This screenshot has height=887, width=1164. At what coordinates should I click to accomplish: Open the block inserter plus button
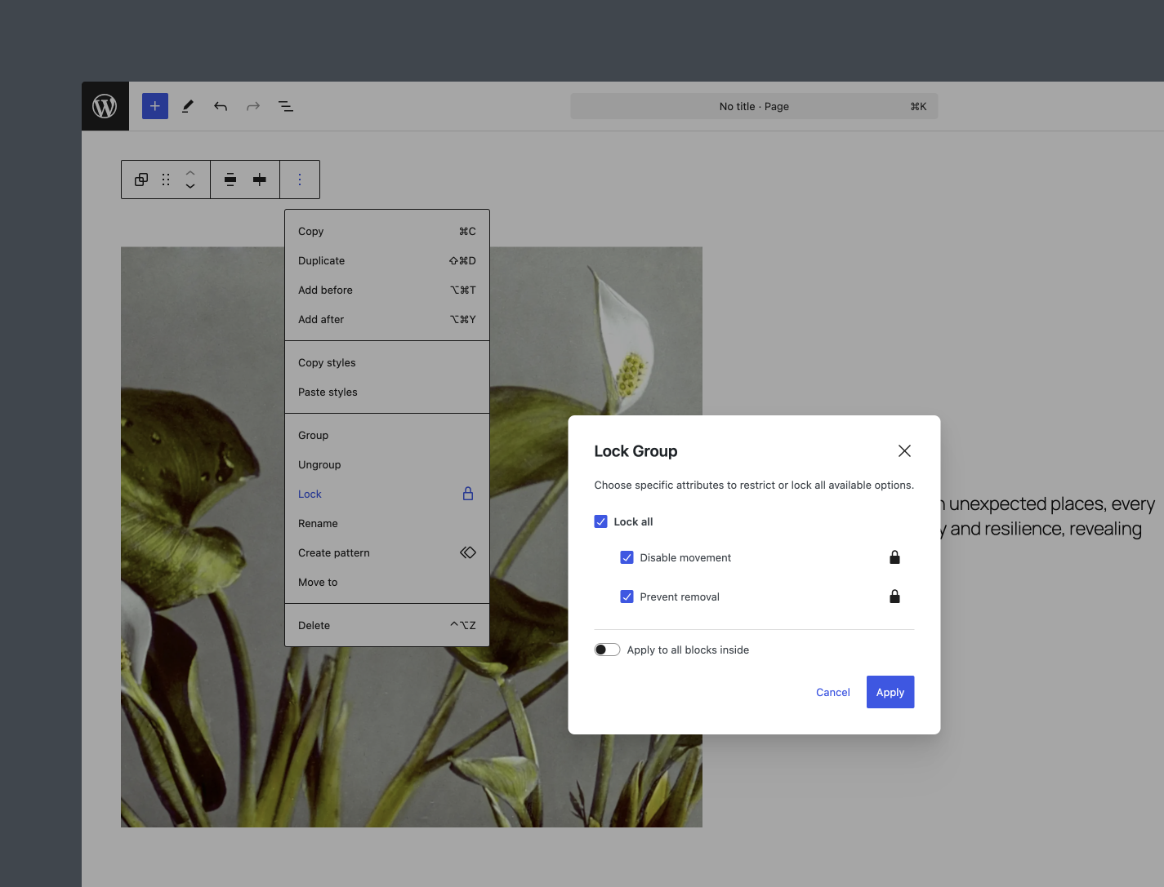pyautogui.click(x=155, y=106)
